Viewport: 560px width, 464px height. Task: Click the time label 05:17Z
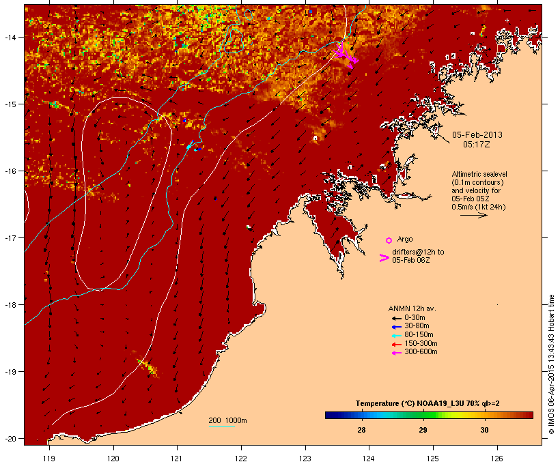477,145
